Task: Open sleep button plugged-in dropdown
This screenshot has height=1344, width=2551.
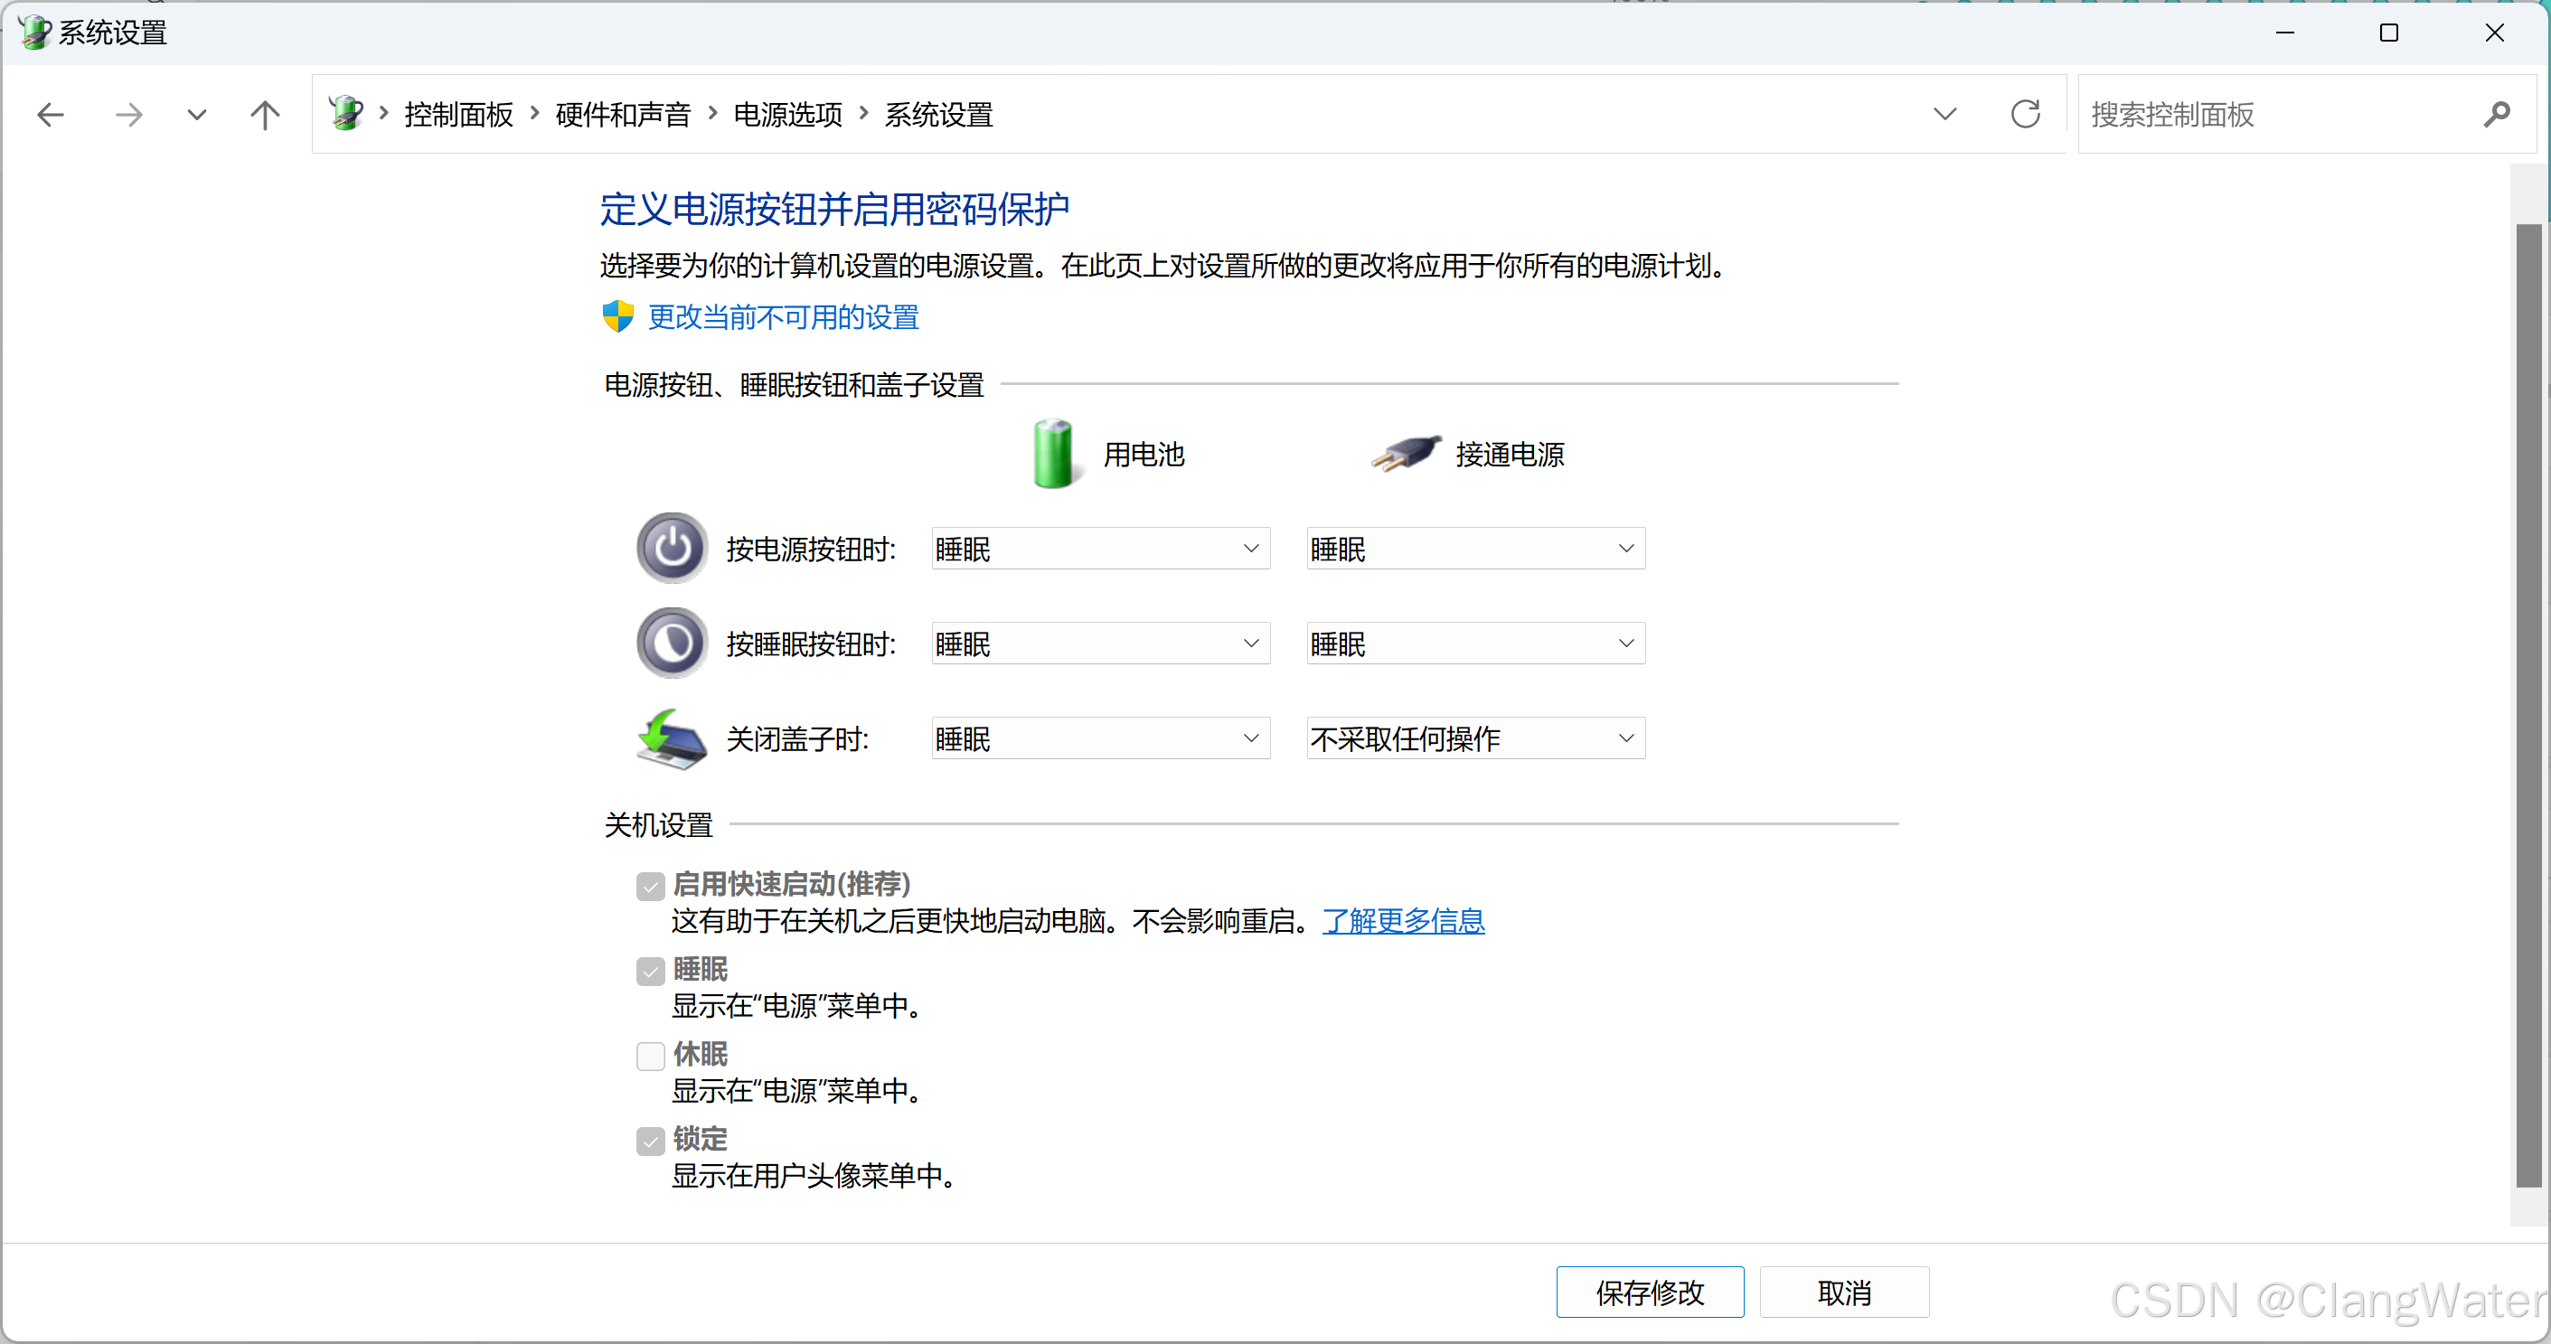Action: [x=1474, y=644]
